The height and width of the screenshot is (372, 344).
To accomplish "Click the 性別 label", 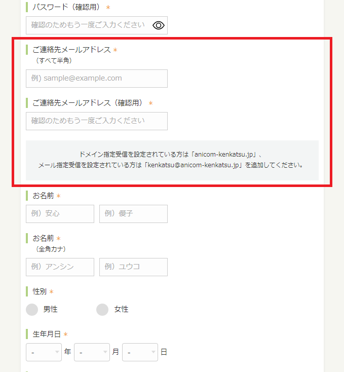I will tap(40, 291).
